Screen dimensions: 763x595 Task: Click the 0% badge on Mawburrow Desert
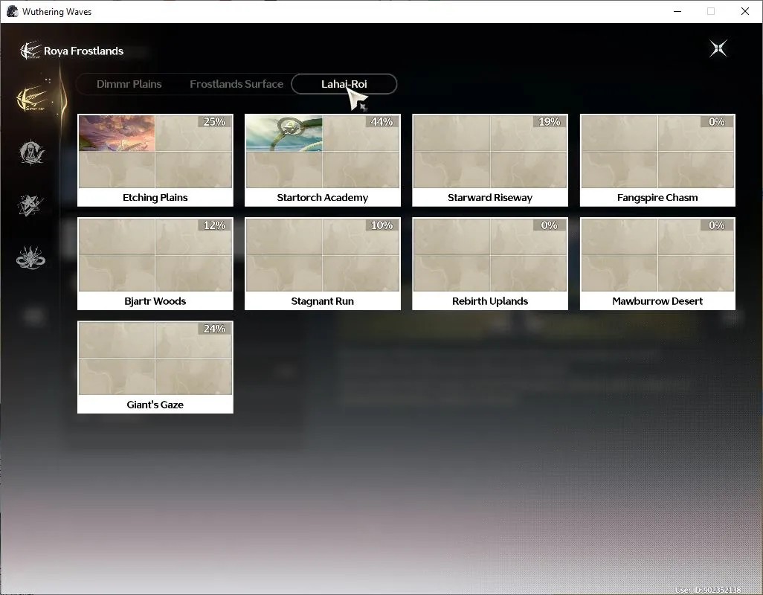(716, 225)
